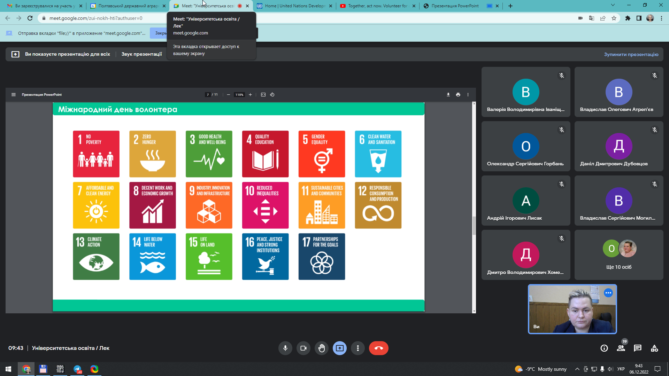Open options on your self-view tile
This screenshot has width=669, height=376.
coord(608,293)
